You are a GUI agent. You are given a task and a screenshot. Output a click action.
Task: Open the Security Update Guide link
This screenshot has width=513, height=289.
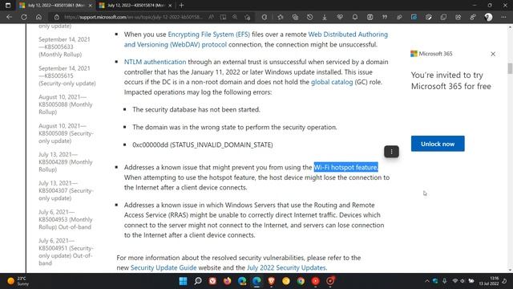(164, 267)
